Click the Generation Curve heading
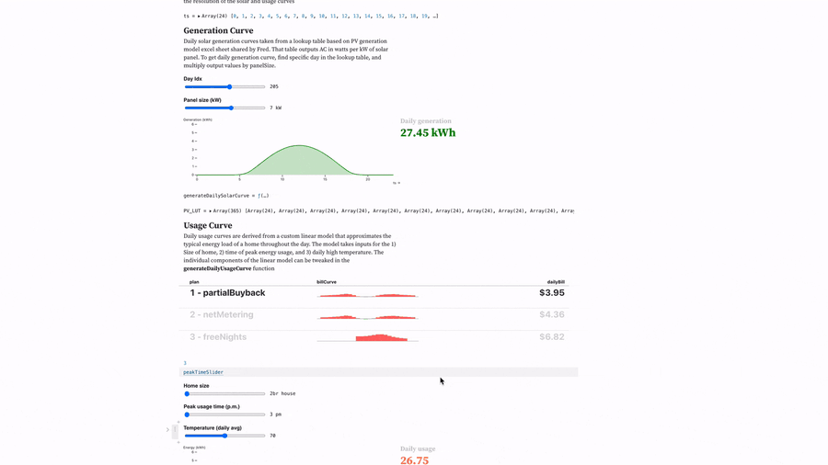The height and width of the screenshot is (465, 828). 218,30
